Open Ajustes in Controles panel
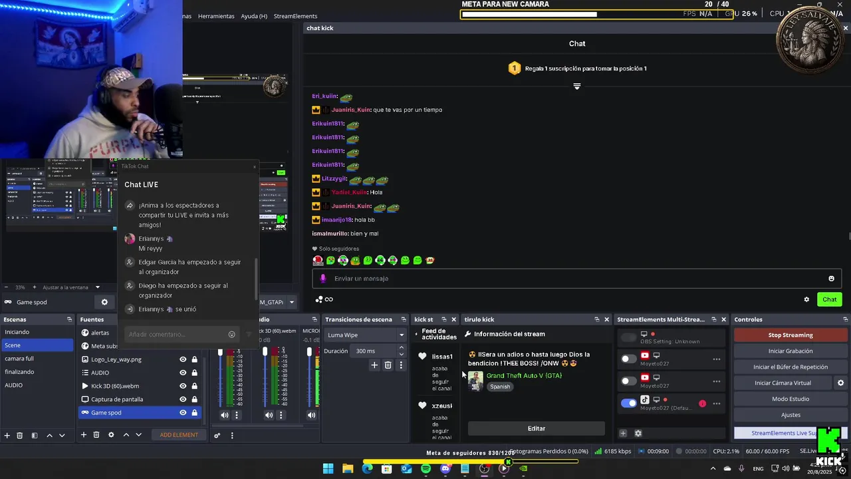Viewport: 851px width, 479px height. point(790,415)
